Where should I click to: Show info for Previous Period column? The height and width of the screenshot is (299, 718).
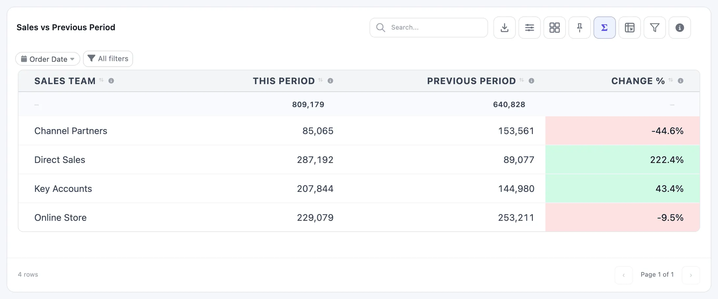531,81
